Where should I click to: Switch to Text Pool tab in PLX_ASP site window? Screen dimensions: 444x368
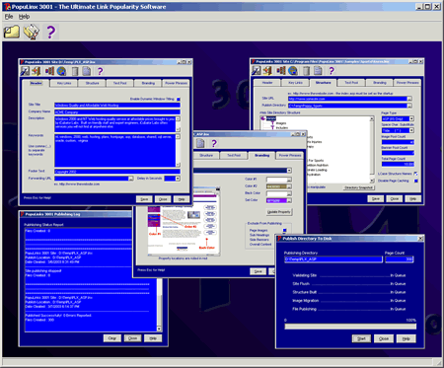point(120,83)
